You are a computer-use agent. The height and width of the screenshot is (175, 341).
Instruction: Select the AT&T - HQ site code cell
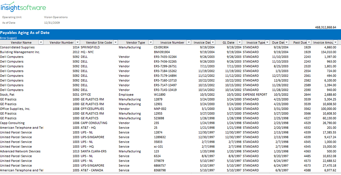(88, 128)
